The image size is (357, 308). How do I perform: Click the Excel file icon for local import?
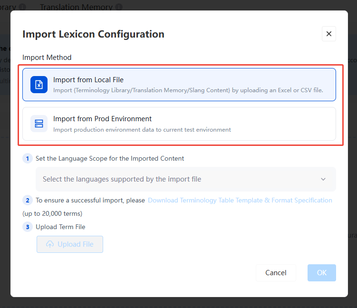[x=39, y=85]
